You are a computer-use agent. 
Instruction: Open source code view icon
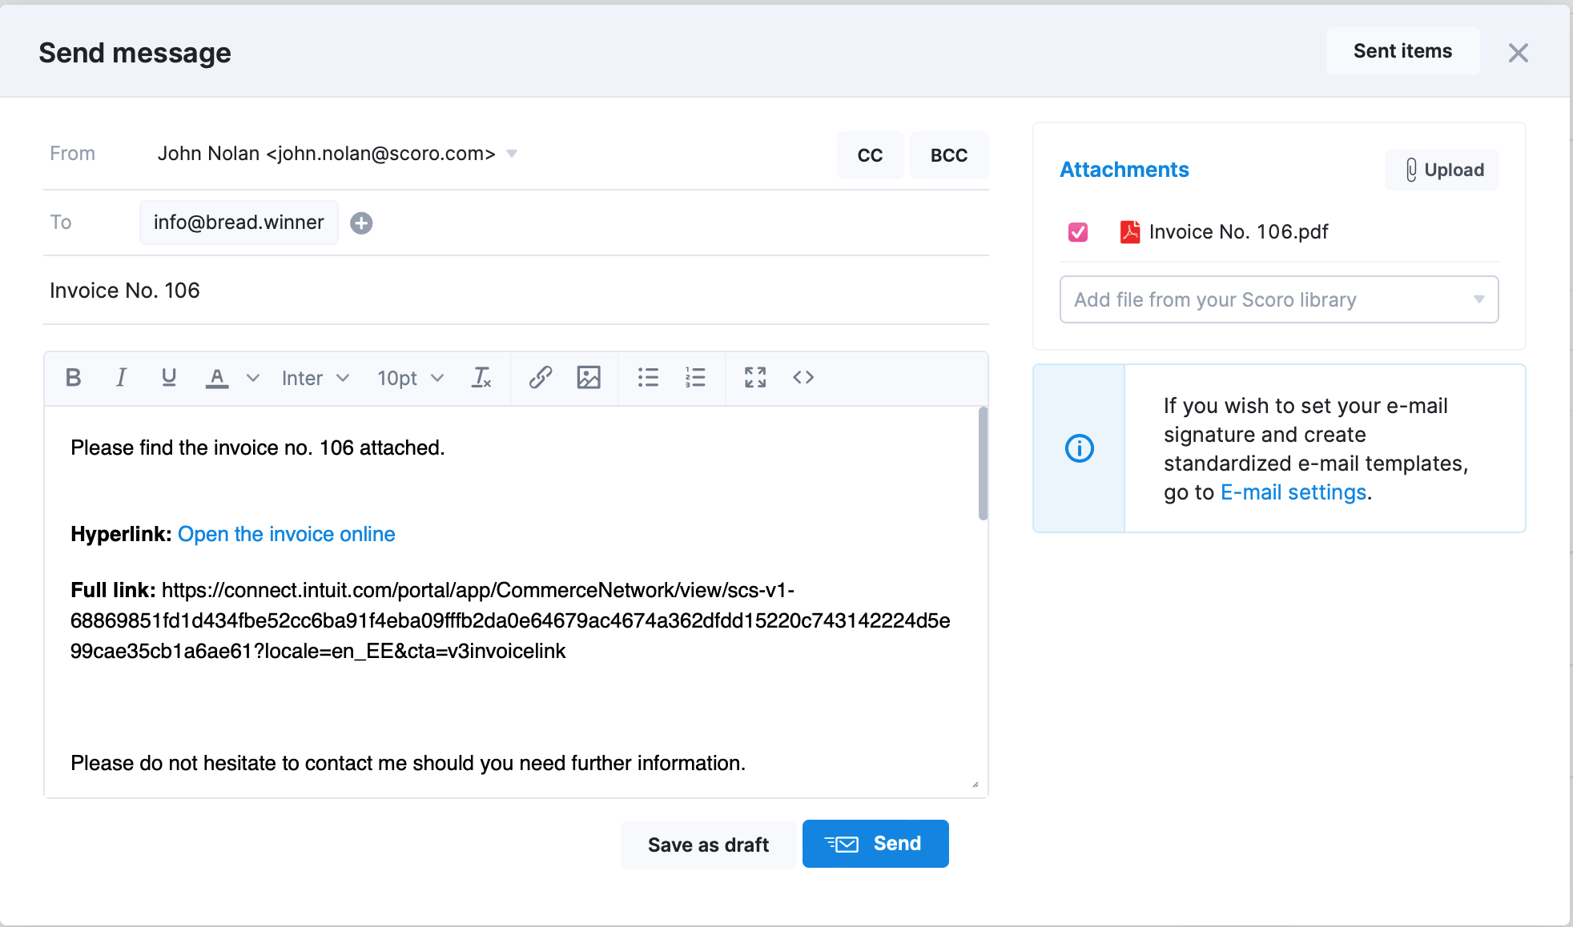(803, 377)
